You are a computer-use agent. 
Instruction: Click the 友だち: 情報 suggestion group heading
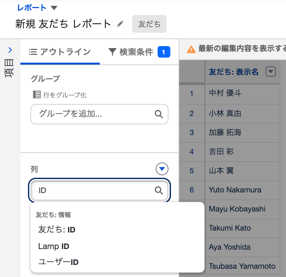53,215
